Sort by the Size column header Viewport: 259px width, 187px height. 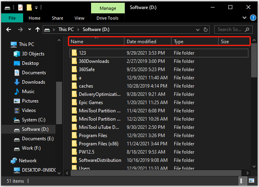234,41
